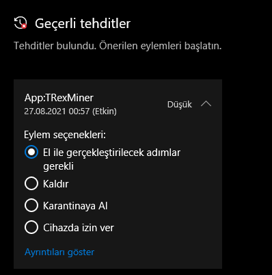Image resolution: width=272 pixels, height=275 pixels.
Task: Click the App:TRexMiner threat name
Action: point(59,98)
